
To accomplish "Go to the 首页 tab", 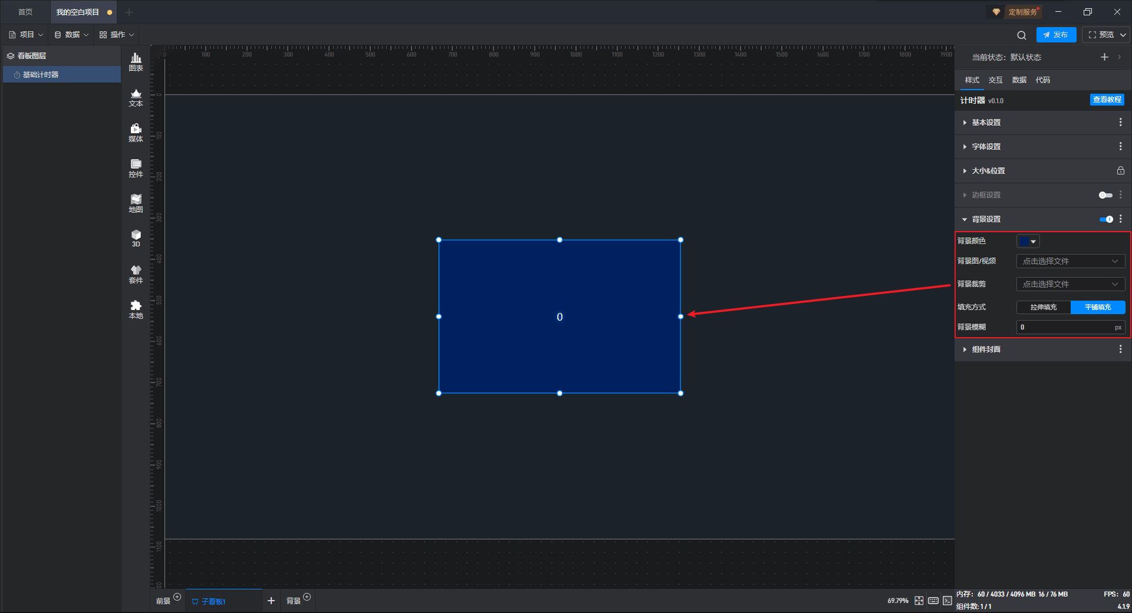I will [25, 12].
